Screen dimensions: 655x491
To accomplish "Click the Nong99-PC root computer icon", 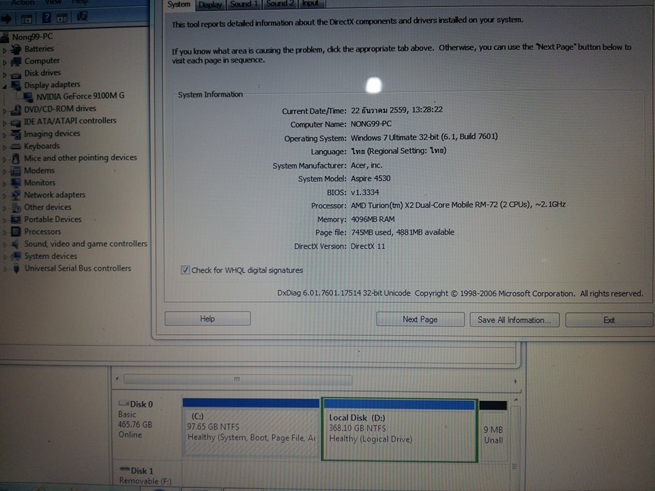I will pyautogui.click(x=5, y=38).
